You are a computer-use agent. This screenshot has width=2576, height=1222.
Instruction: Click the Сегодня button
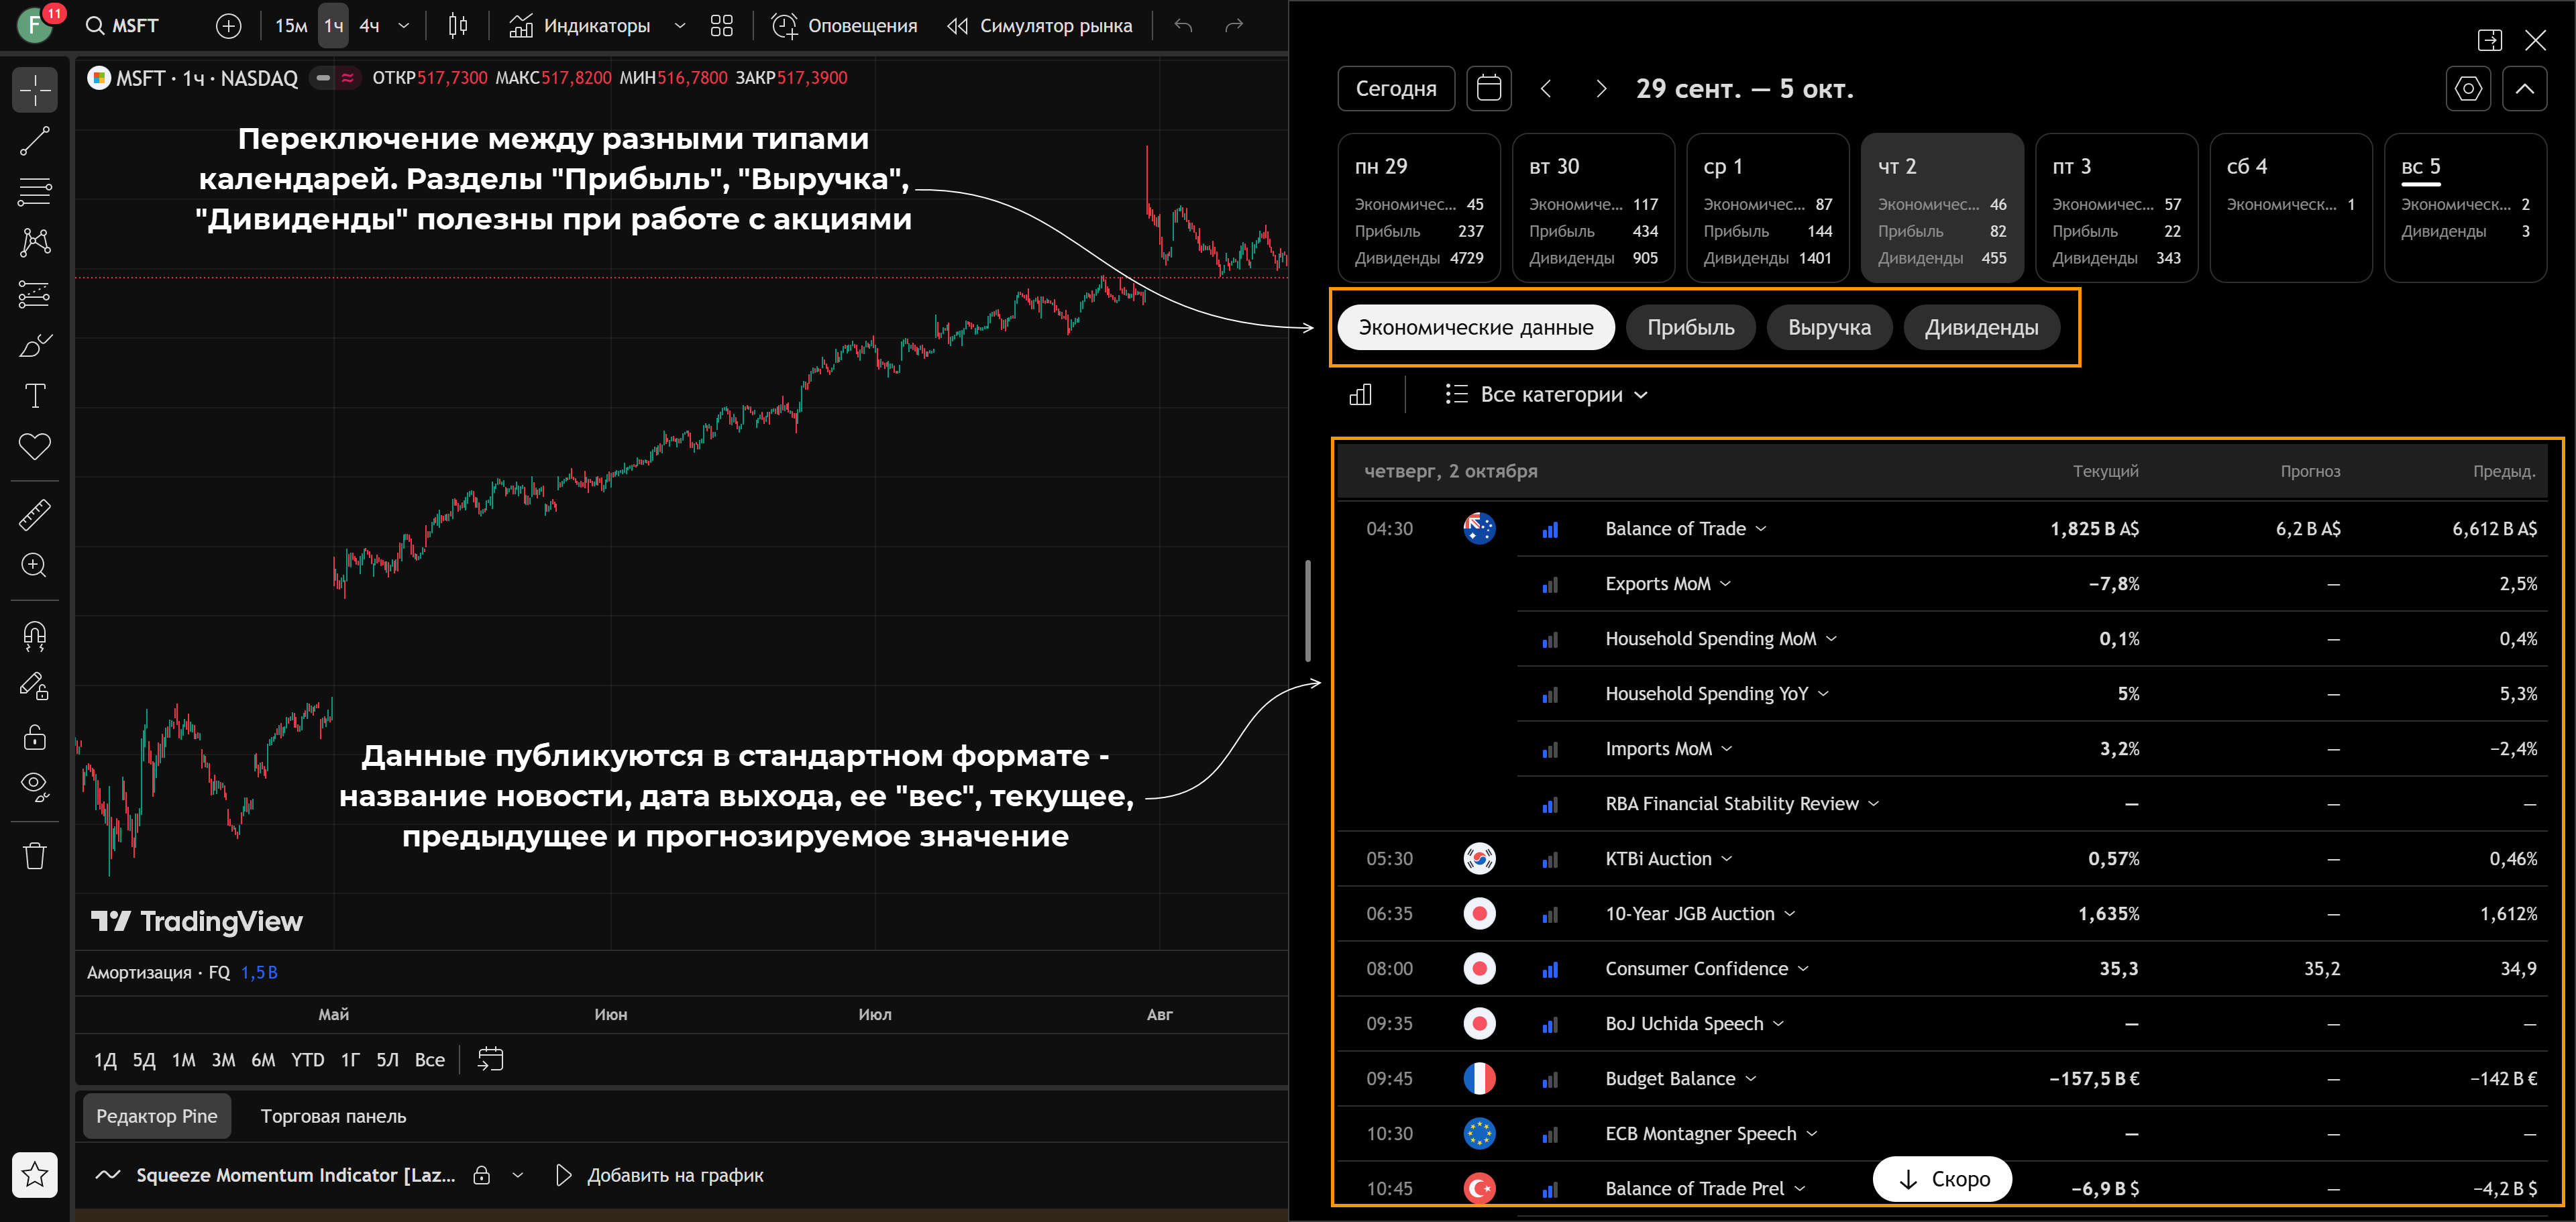[1395, 88]
